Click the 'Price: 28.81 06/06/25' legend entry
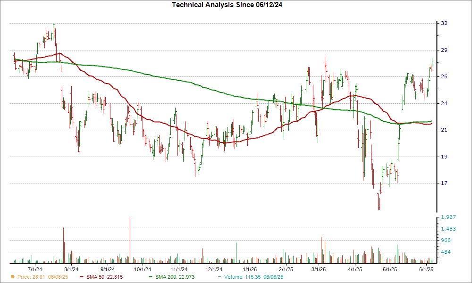This screenshot has width=472, height=283. [x=40, y=277]
